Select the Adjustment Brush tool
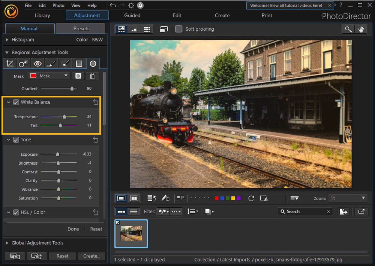 [51, 63]
